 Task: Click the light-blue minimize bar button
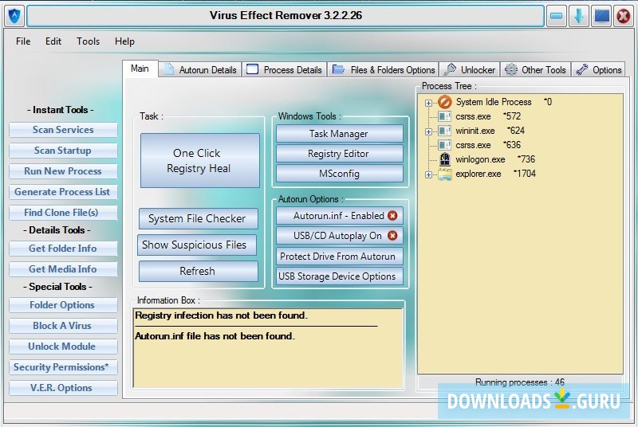pyautogui.click(x=556, y=16)
